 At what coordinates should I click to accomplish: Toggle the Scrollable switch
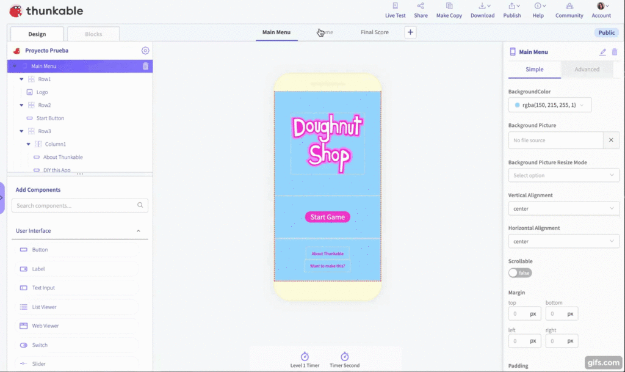coord(519,273)
